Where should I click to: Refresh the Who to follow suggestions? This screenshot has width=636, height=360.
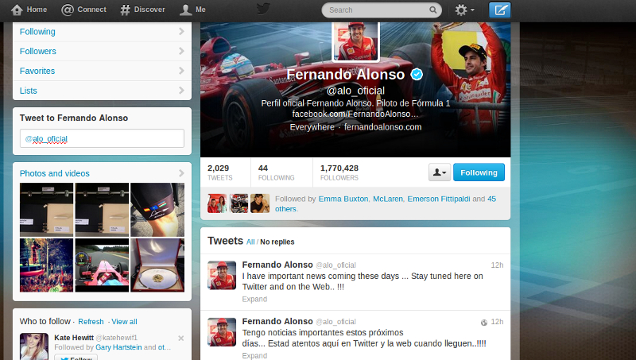pyautogui.click(x=91, y=322)
